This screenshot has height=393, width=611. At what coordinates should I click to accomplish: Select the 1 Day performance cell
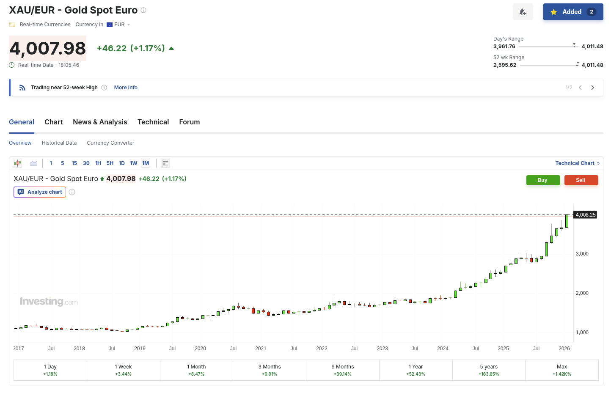(x=50, y=370)
